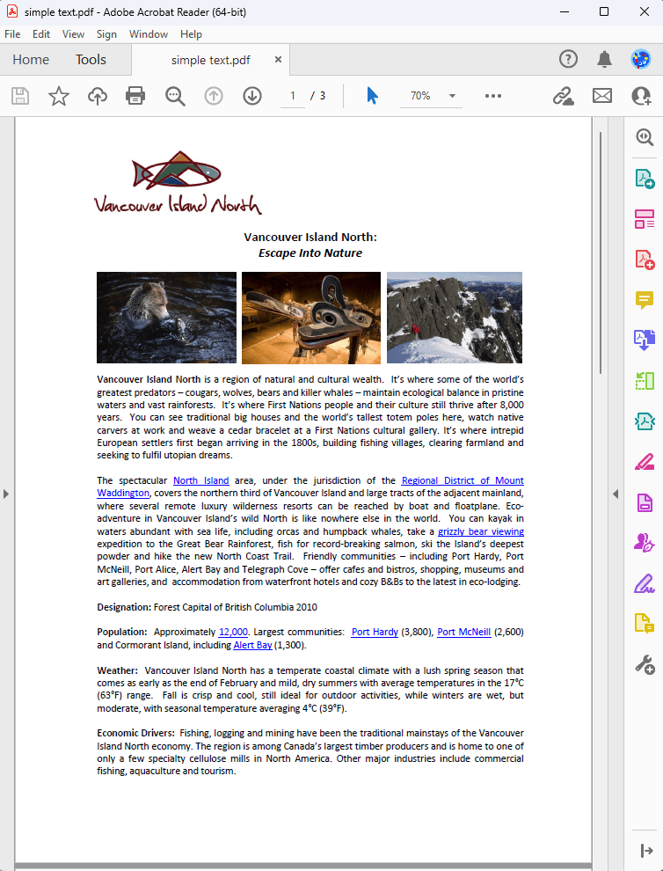
Task: Open the zoom level dropdown
Action: coord(452,96)
